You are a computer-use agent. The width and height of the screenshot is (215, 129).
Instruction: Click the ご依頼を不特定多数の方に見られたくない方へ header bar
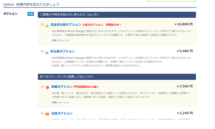point(117,15)
